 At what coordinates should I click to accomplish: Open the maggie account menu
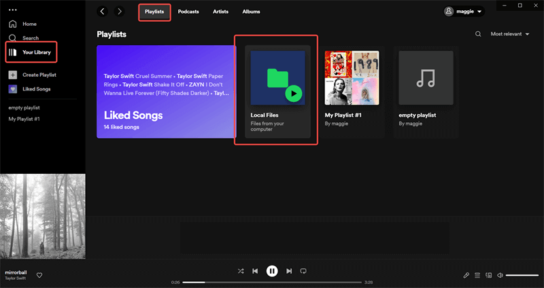(x=464, y=12)
